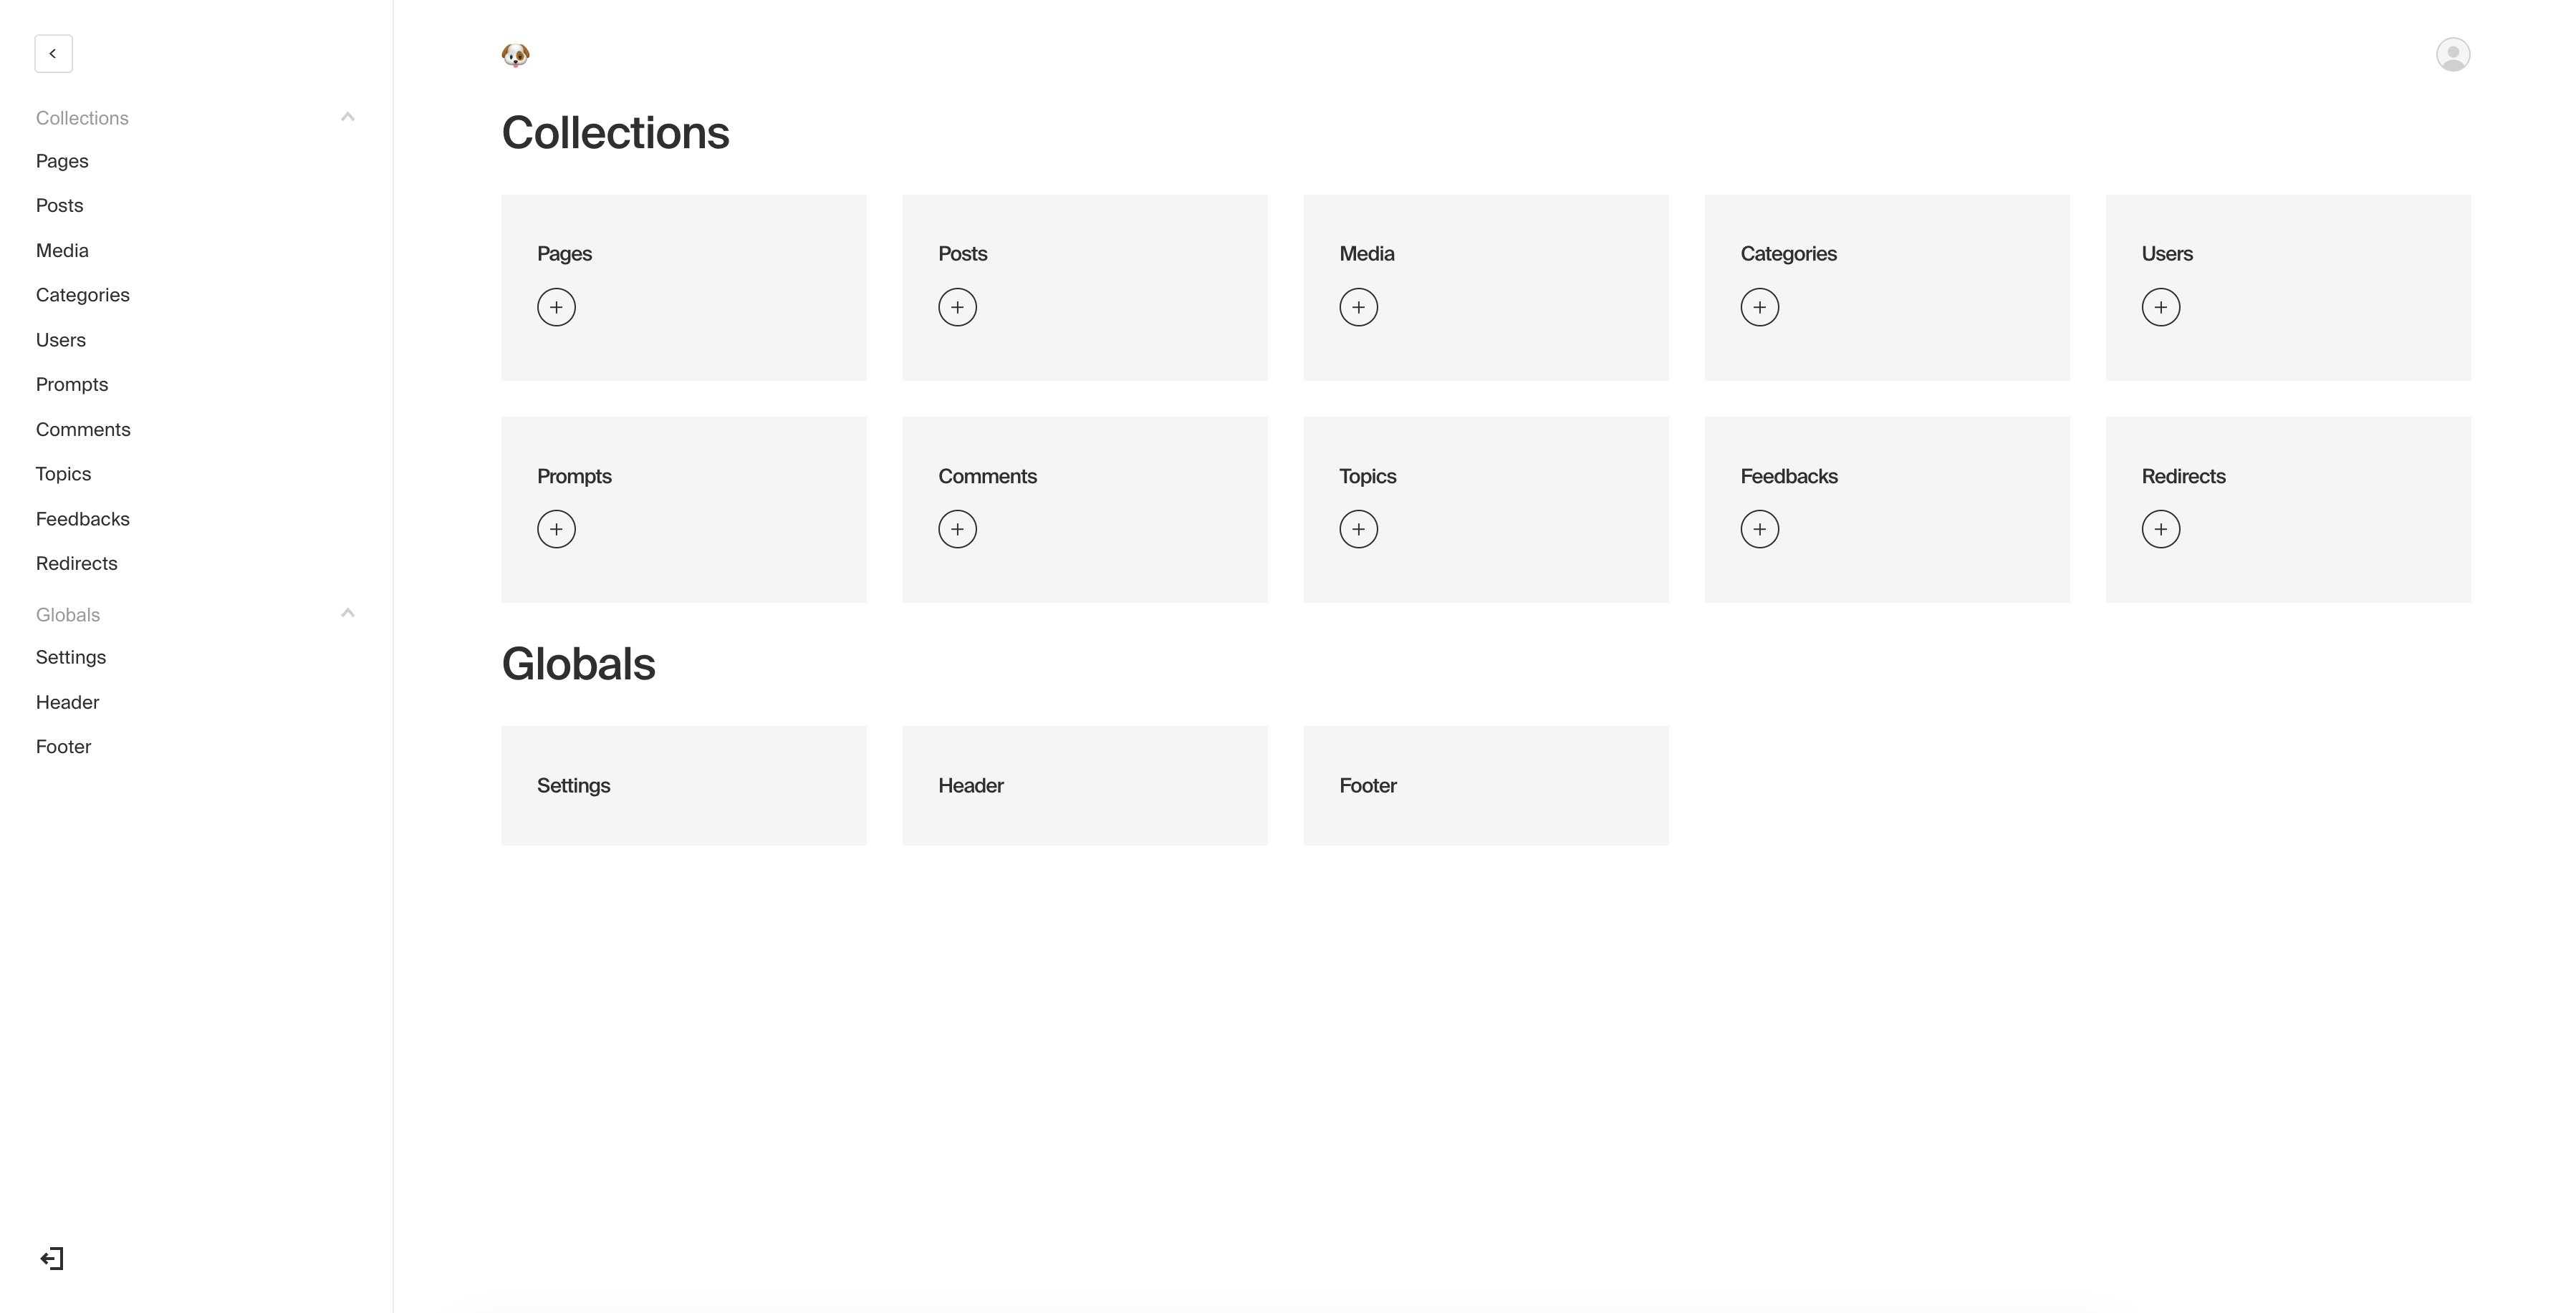The image size is (2576, 1313).
Task: Add a new Redirect with plus icon
Action: (x=2160, y=528)
